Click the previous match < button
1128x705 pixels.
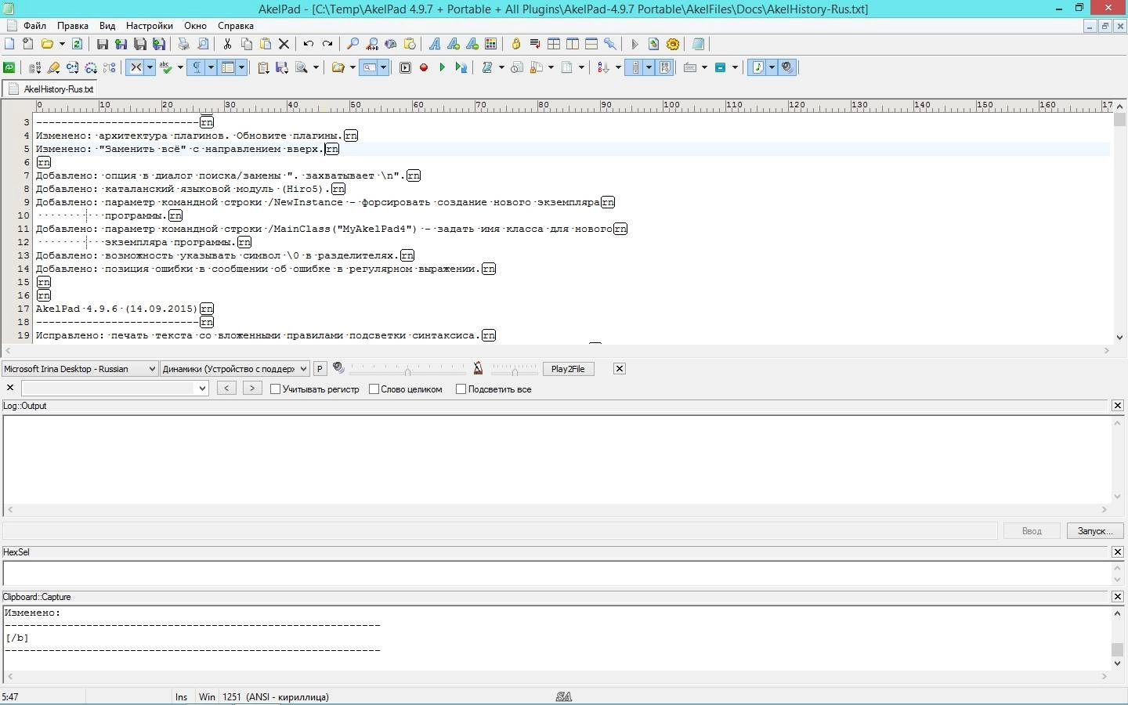(x=226, y=388)
